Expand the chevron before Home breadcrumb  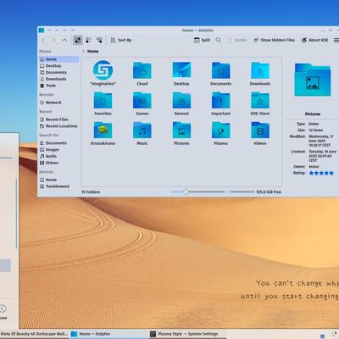click(x=83, y=51)
